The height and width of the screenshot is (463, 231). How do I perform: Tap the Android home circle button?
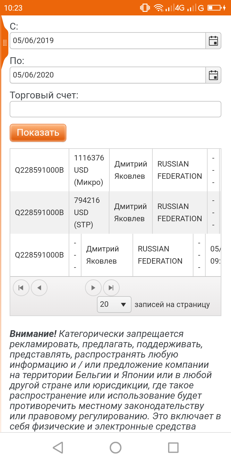click(x=116, y=448)
